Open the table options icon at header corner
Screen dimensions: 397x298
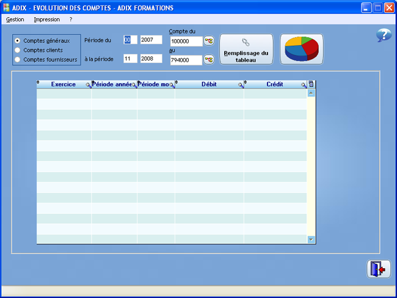pyautogui.click(x=311, y=84)
